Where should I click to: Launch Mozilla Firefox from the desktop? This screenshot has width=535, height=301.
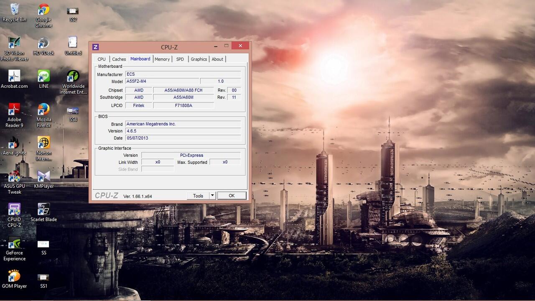[x=43, y=116]
